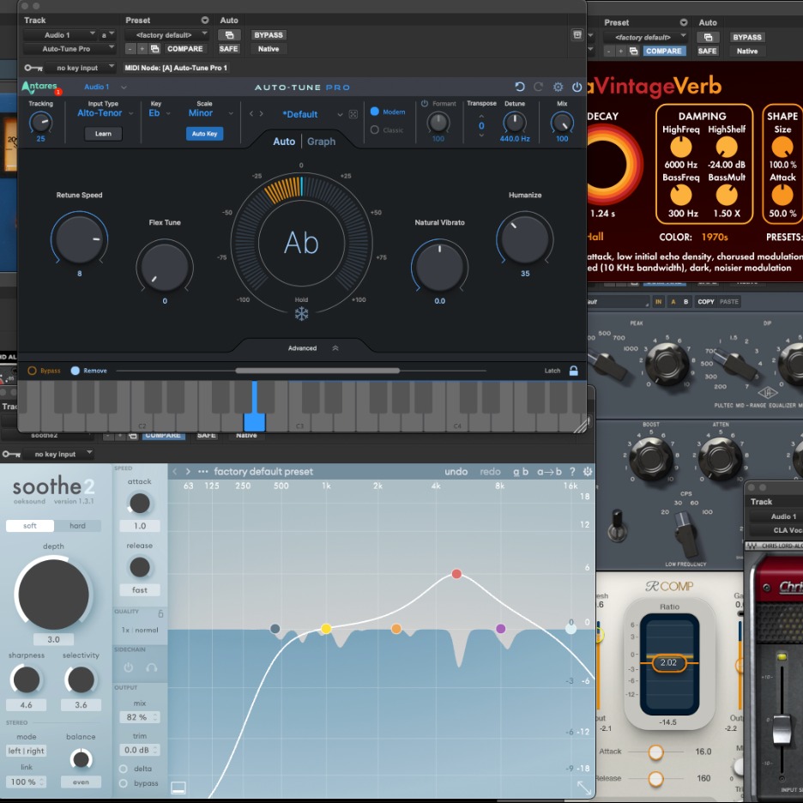Go to previous Auto-Tune preset arrow

[251, 114]
